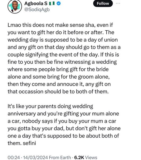
Task: Click the blue verified checkmark badge
Action: pos(58,4)
